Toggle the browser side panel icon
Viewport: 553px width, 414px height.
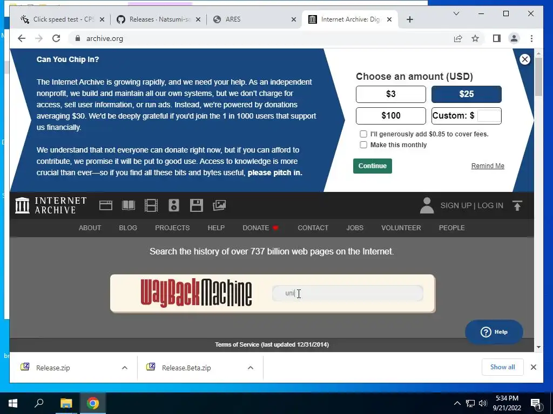(x=497, y=38)
